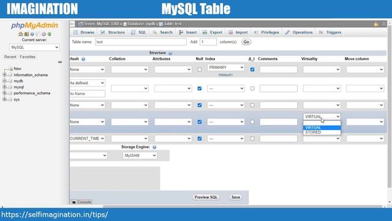Uncheck Null in the highlighted VIRTUAL row
This screenshot has width=392, height=221.
click(x=200, y=122)
